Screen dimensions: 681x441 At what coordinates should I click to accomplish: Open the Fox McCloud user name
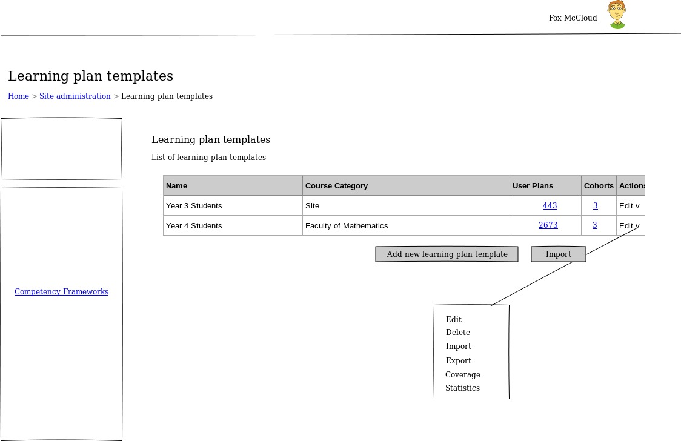pos(573,18)
